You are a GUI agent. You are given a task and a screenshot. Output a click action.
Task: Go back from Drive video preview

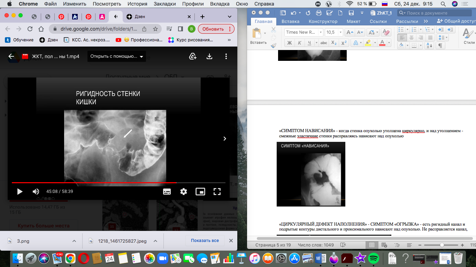coord(11,56)
